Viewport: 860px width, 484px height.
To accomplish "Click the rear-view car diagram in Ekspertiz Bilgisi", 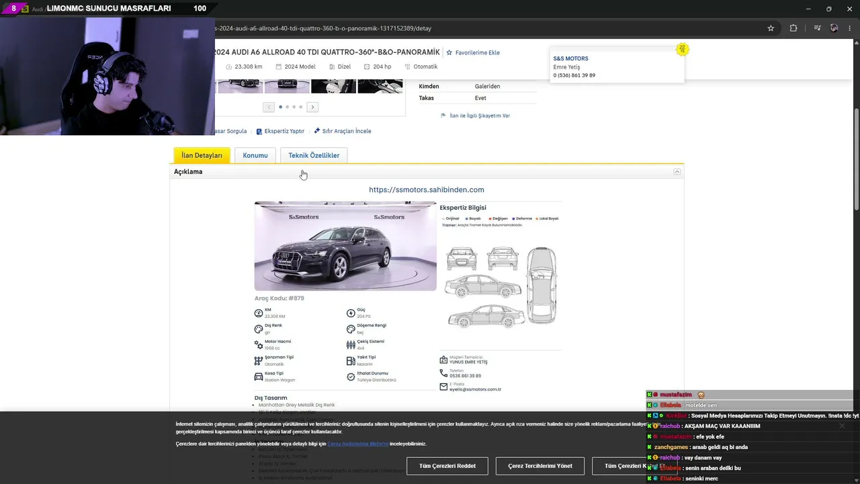I will click(x=503, y=259).
